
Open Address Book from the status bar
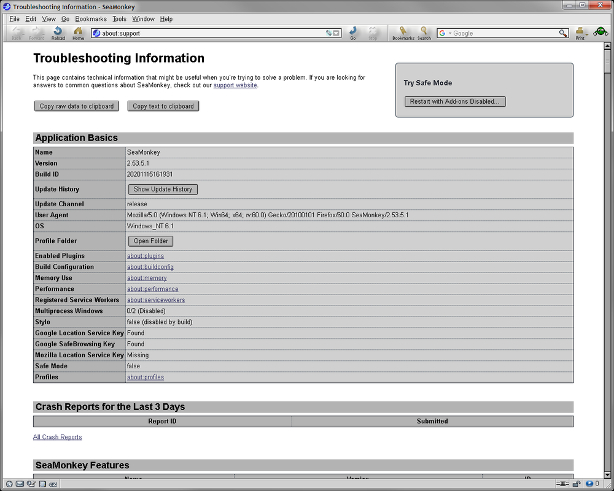pyautogui.click(x=42, y=484)
